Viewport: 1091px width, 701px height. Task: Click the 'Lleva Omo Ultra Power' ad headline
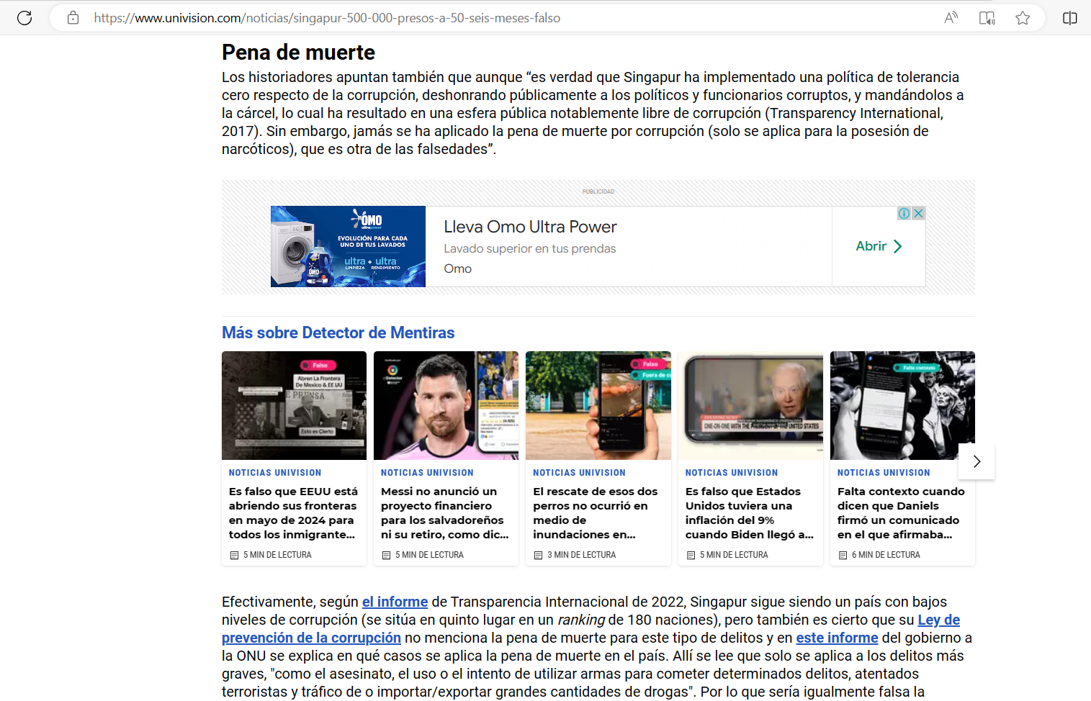click(x=530, y=227)
